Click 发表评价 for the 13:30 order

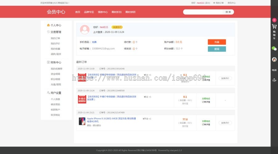coord(225,78)
